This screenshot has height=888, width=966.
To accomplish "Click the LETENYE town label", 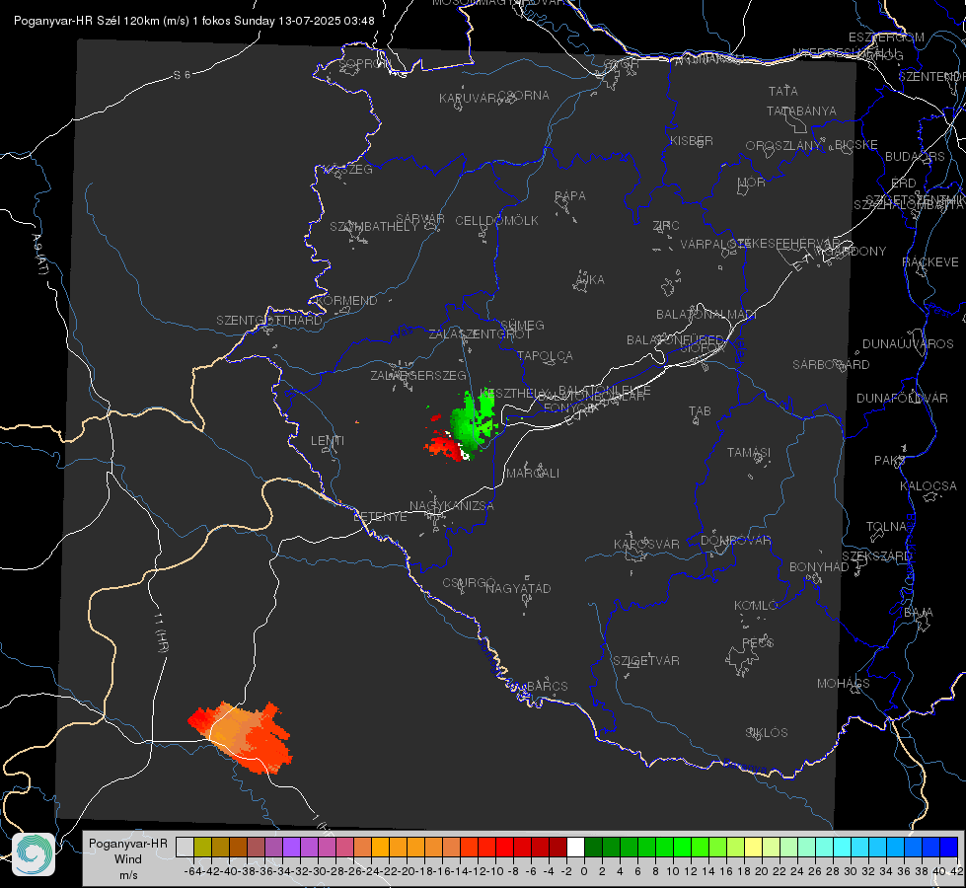I will tap(380, 517).
